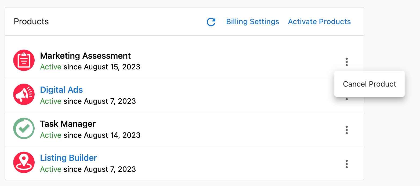Click the Products panel heading
420x186 pixels.
pyautogui.click(x=31, y=22)
